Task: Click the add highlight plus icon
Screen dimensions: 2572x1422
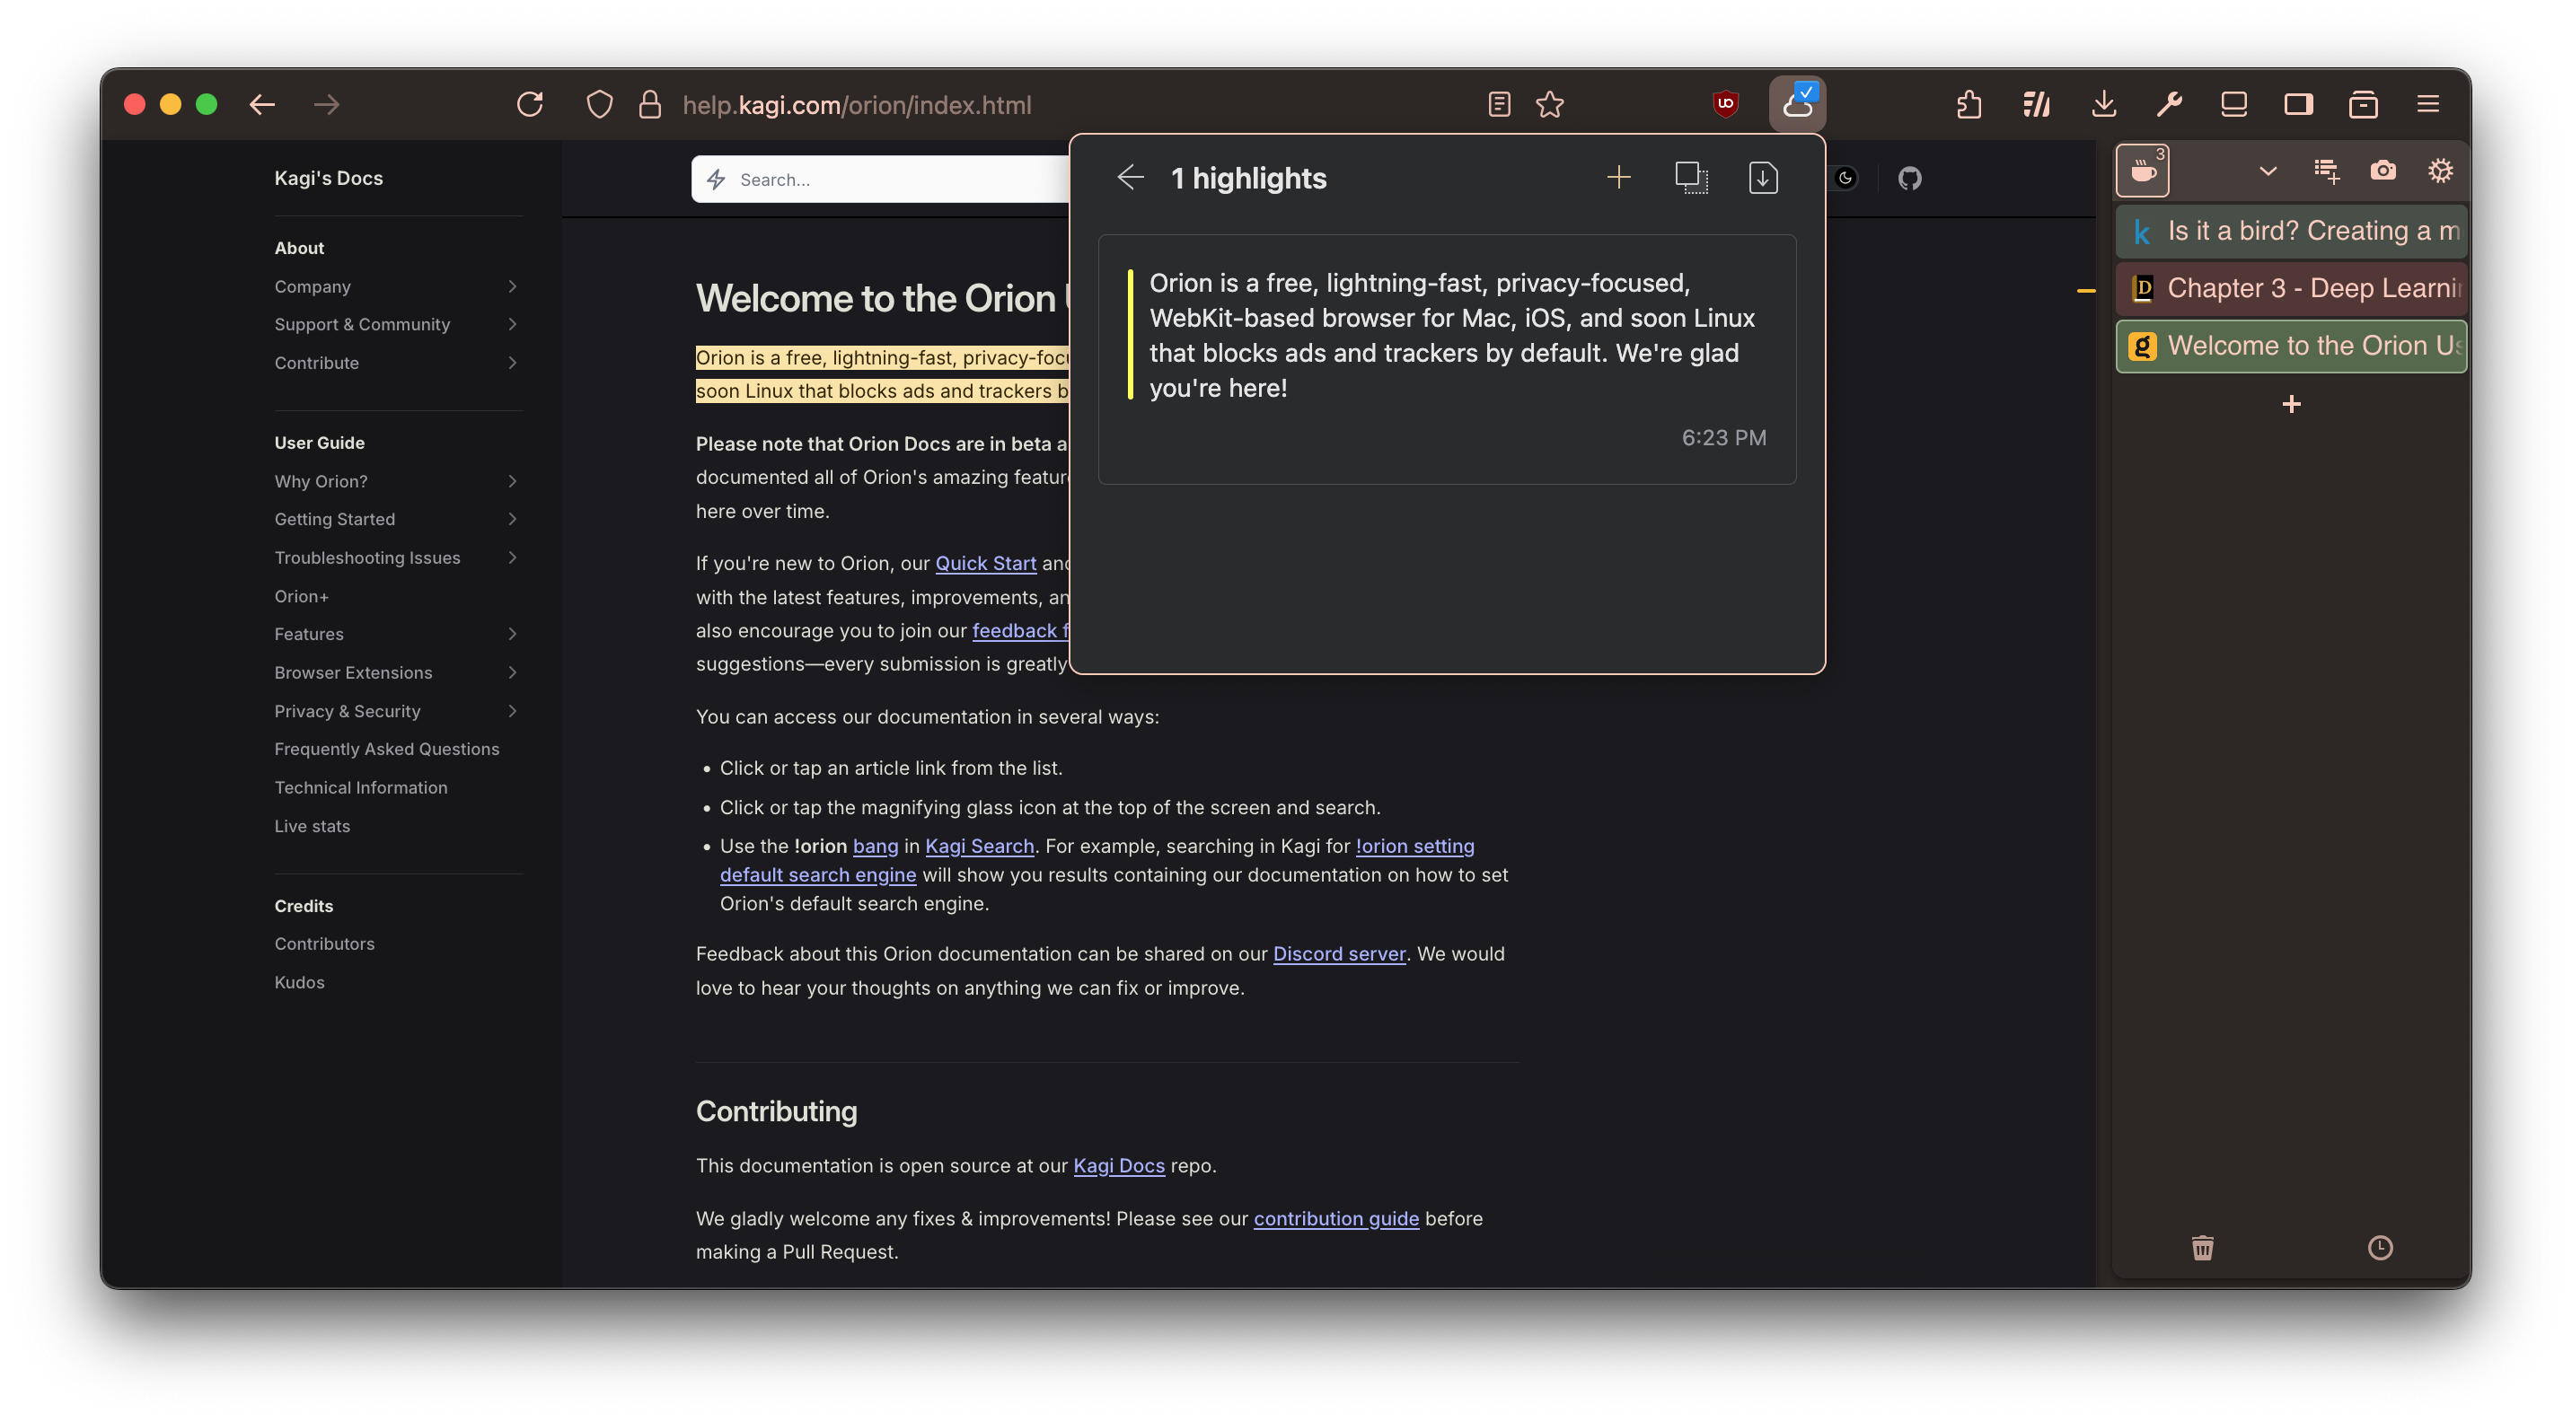Action: tap(1618, 178)
